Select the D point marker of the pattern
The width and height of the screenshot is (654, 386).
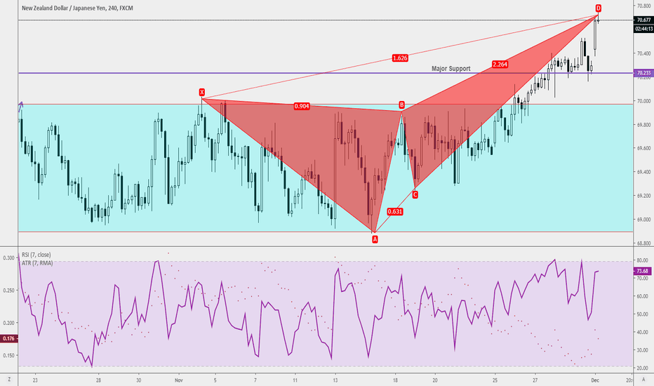(x=599, y=8)
